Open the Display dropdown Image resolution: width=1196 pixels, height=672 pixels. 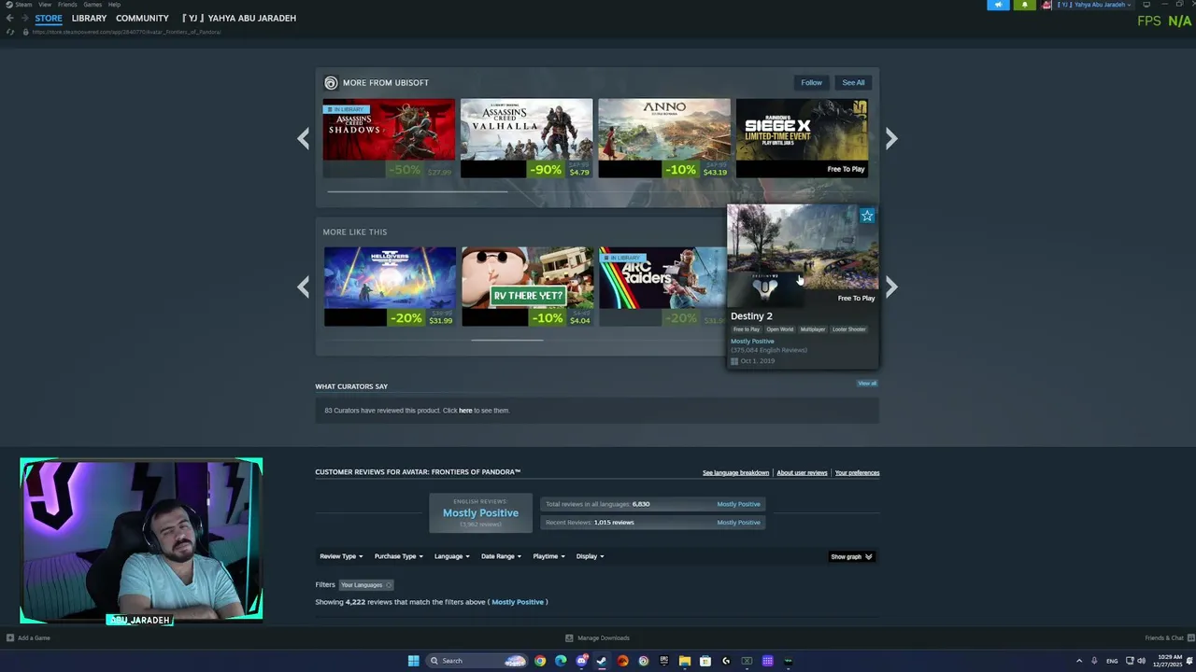(590, 556)
